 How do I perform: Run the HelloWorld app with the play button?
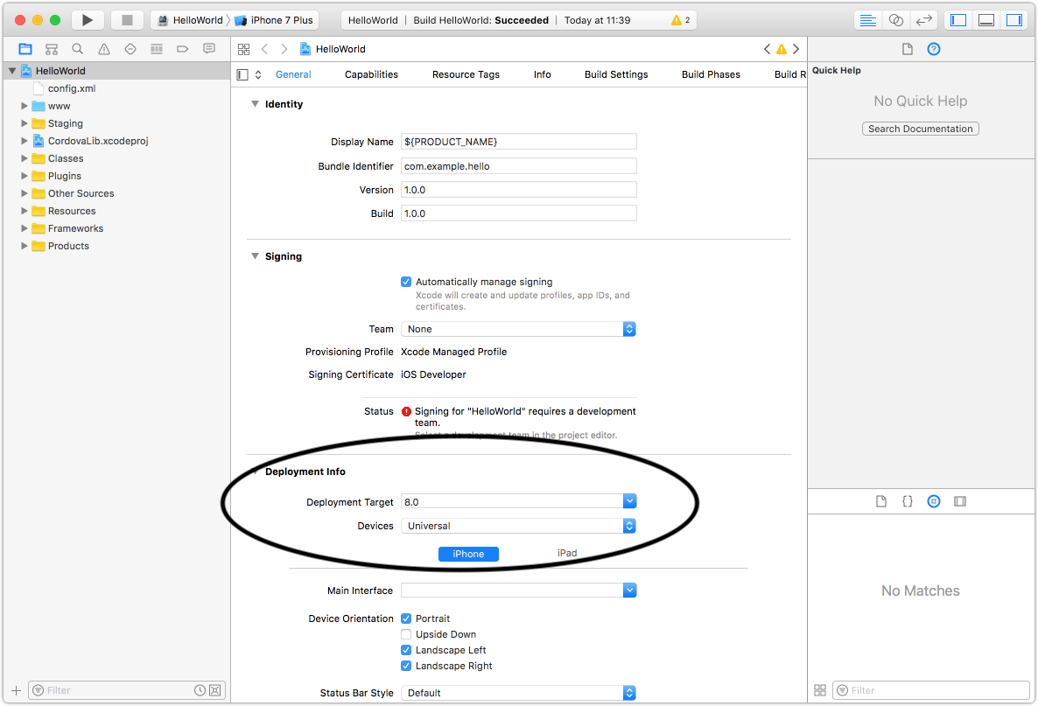click(86, 19)
